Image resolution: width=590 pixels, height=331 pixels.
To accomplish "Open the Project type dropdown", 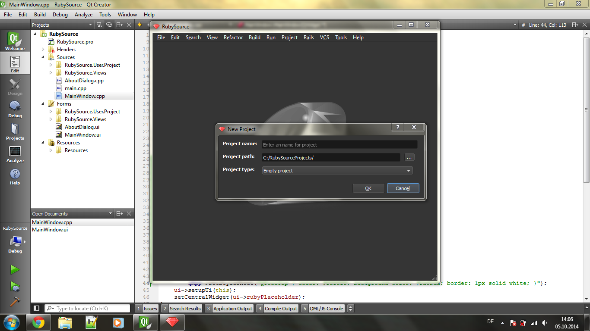I will pyautogui.click(x=337, y=171).
